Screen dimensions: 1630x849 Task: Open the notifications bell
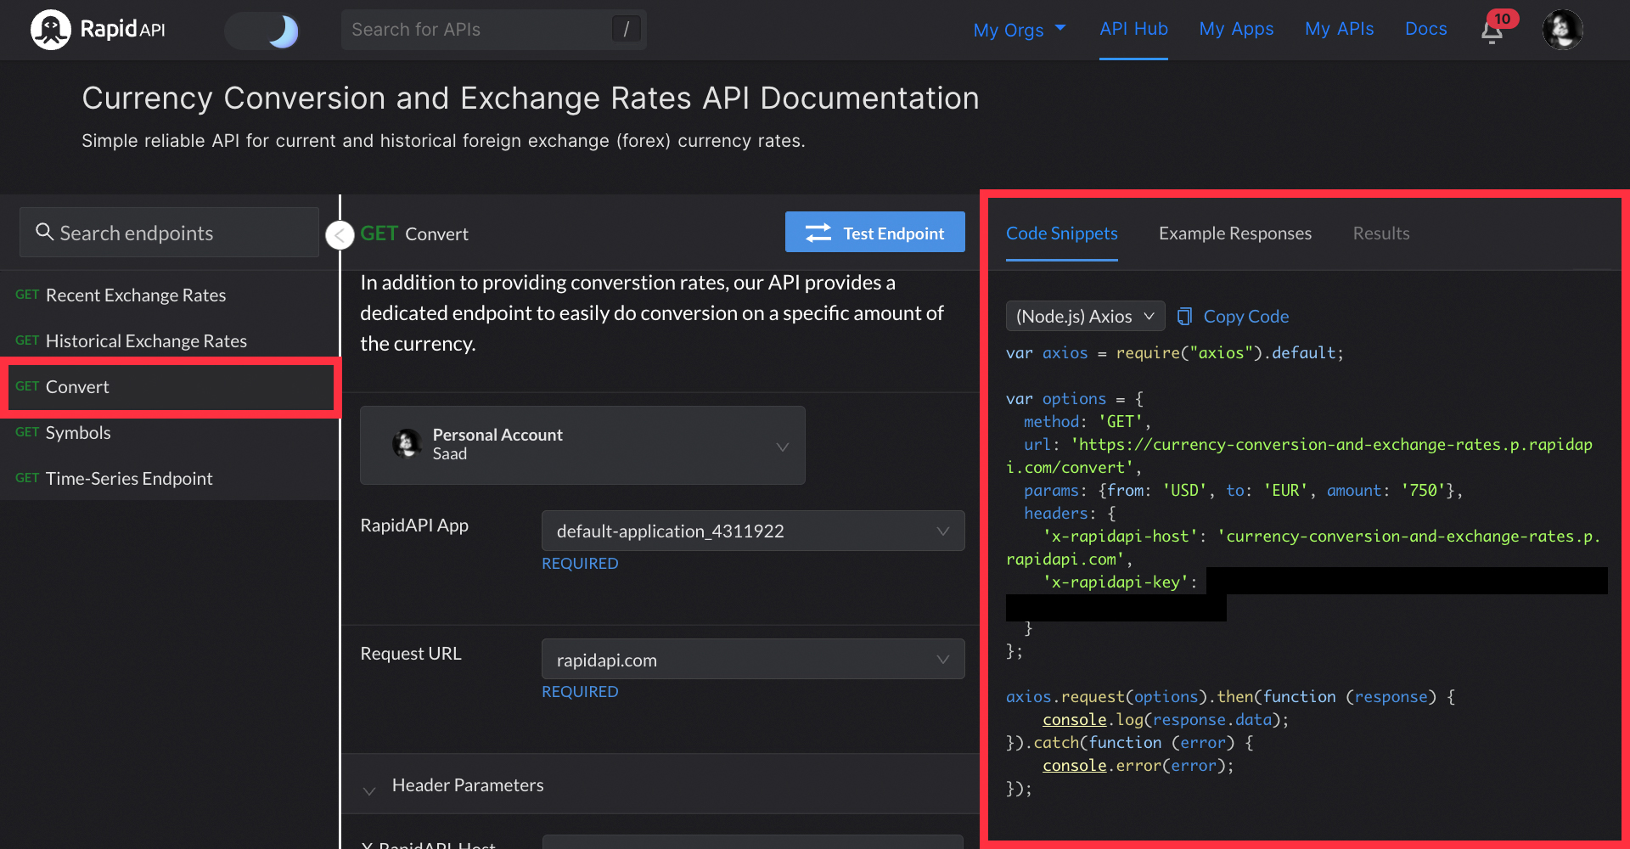(x=1492, y=31)
